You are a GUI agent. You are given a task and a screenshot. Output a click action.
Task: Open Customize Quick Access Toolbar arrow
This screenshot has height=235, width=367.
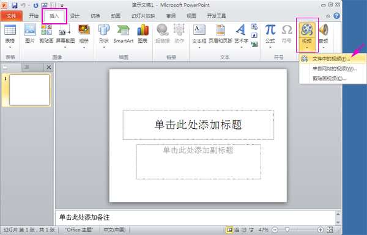coord(62,5)
